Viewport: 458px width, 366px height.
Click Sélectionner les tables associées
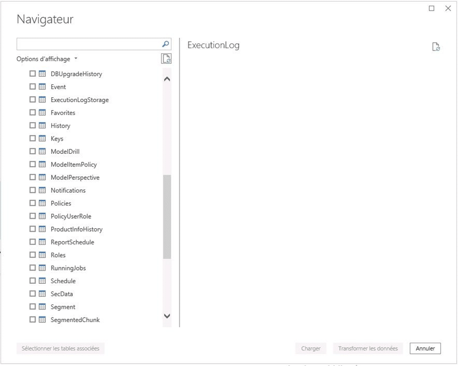coord(60,348)
